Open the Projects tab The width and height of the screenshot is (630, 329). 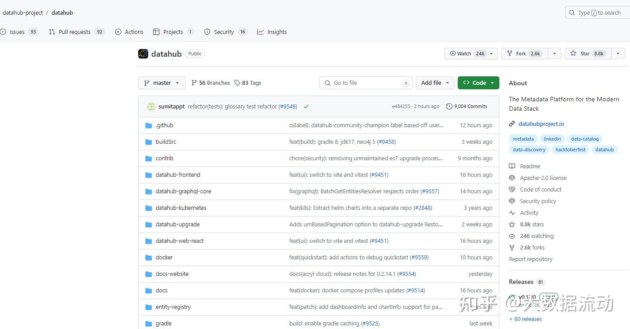tap(174, 32)
